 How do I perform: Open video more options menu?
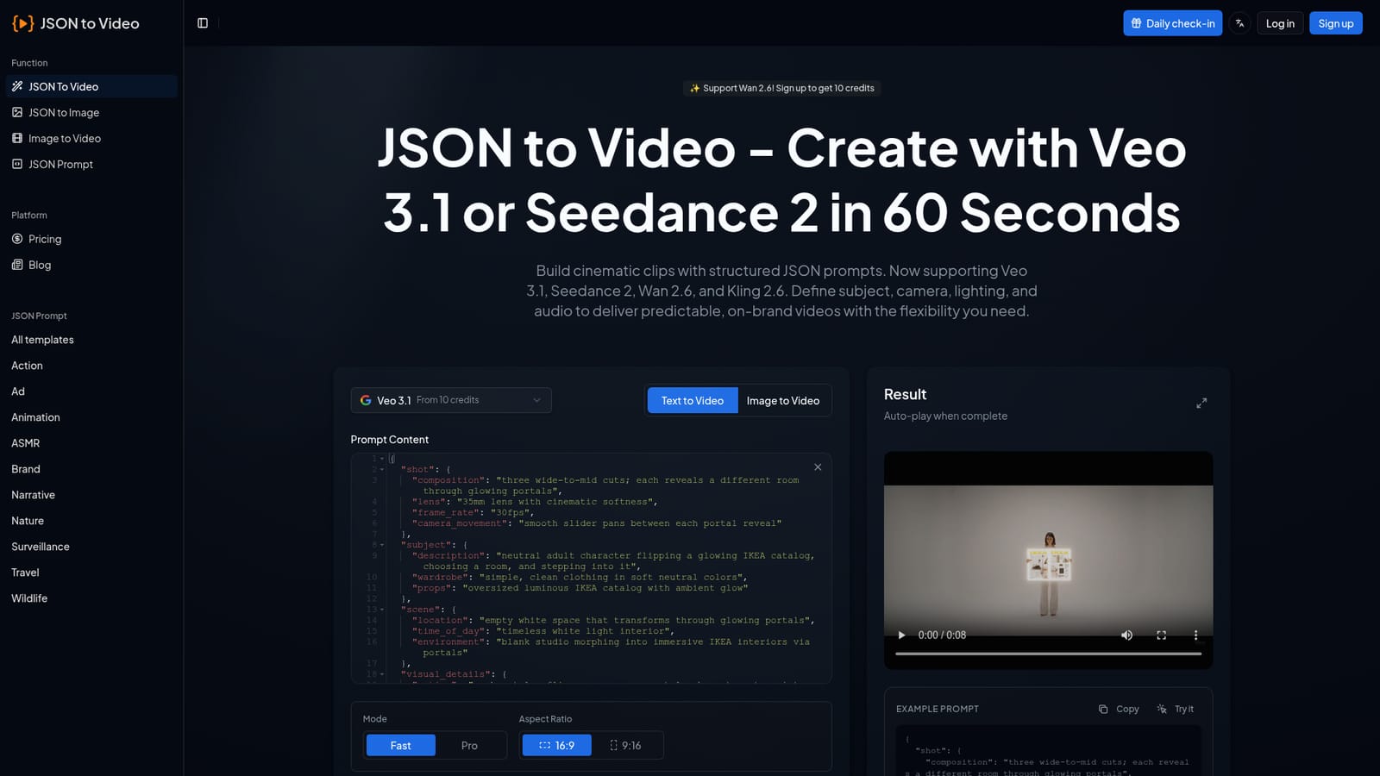tap(1195, 635)
